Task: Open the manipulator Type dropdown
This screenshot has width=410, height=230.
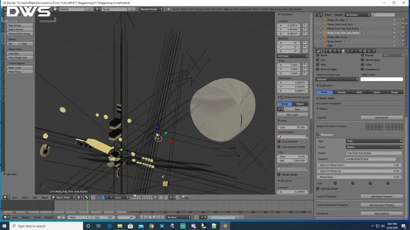Action: (373, 141)
